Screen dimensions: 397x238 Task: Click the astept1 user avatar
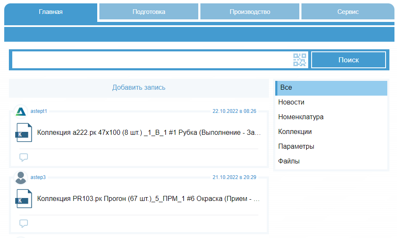click(x=21, y=112)
